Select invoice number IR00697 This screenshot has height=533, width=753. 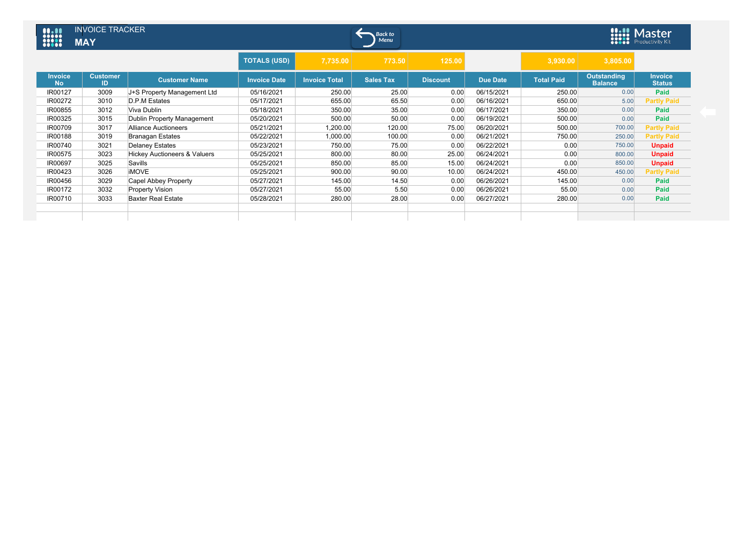click(x=59, y=163)
